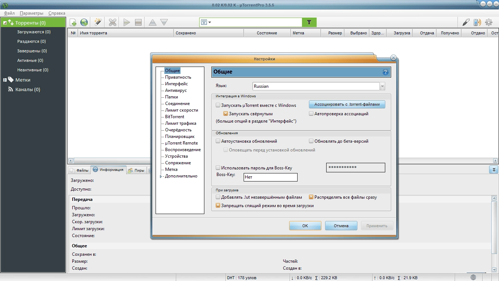Click the torrent filter search field

coord(257,22)
